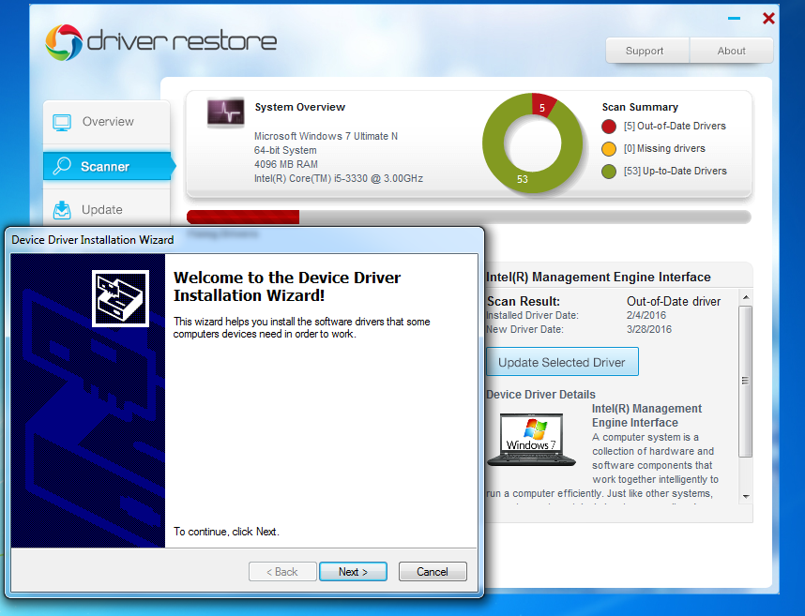Click the orange Missing drivers swatch

coord(609,149)
